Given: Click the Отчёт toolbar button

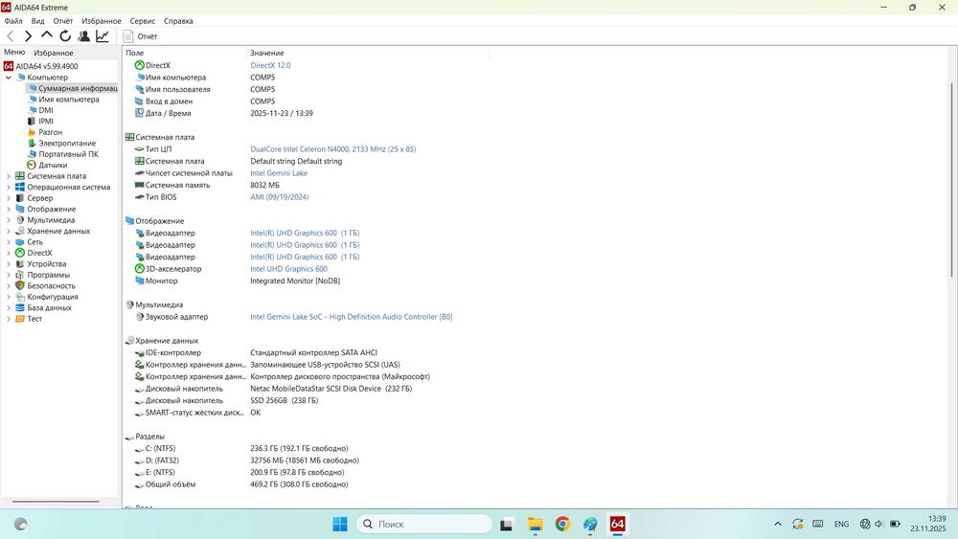Looking at the screenshot, I should (141, 36).
